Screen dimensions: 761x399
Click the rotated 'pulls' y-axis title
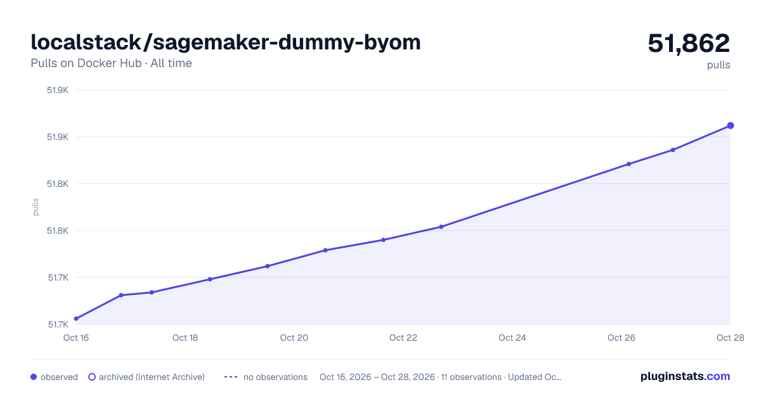[36, 207]
